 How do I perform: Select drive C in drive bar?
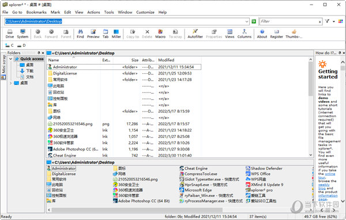pos(9,45)
